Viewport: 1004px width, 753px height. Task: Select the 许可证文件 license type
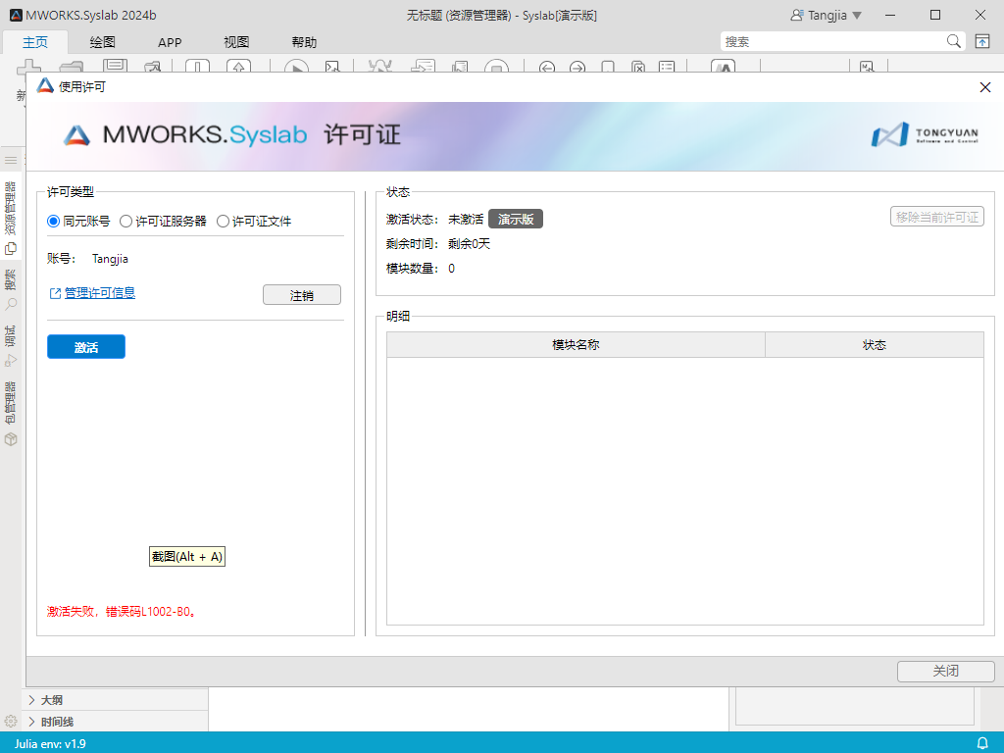254,221
